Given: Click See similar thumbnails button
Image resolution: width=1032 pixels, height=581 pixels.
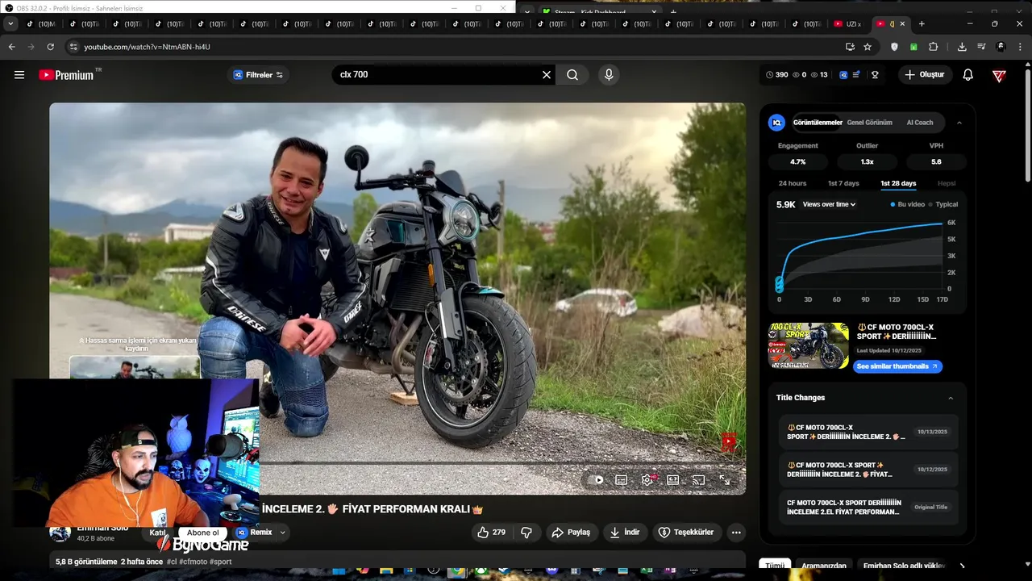Looking at the screenshot, I should 897,366.
